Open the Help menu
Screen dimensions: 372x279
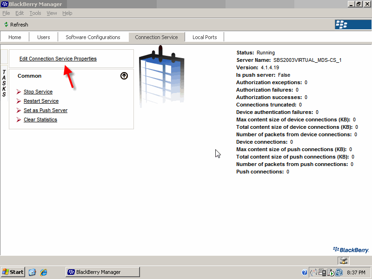(67, 13)
